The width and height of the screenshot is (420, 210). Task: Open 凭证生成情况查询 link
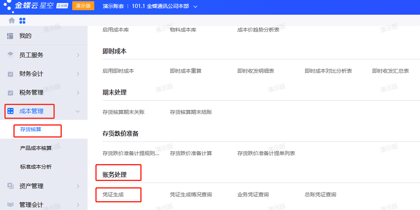[191, 195]
